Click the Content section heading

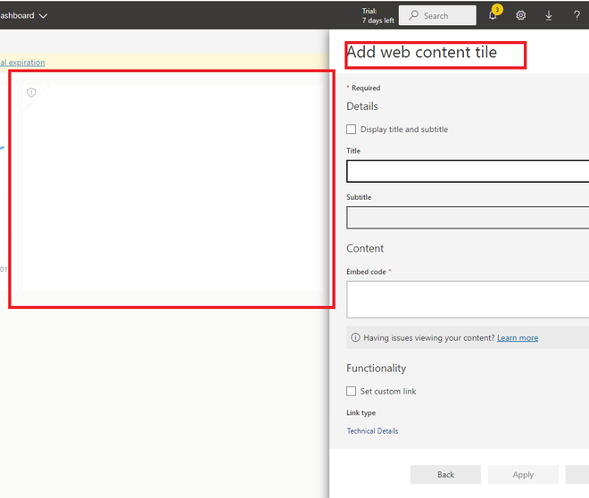[365, 248]
